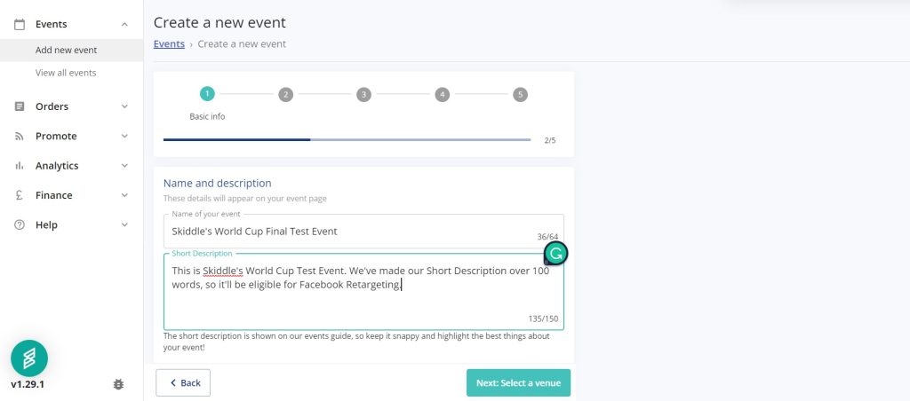Open Add new event menu item
Viewport: 910px width, 401px height.
(67, 50)
